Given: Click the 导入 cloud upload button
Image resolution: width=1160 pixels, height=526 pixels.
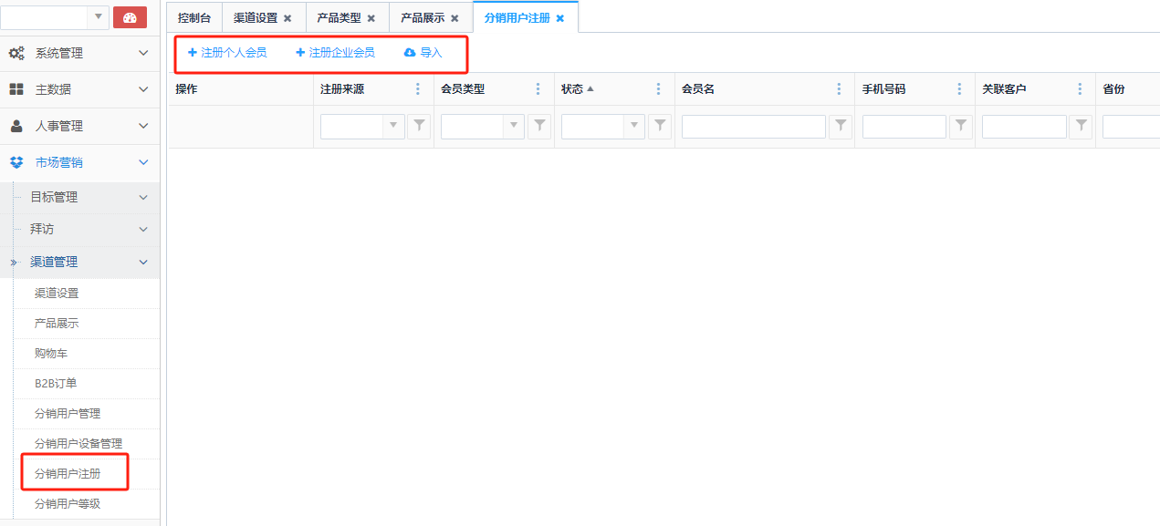Looking at the screenshot, I should coord(423,53).
